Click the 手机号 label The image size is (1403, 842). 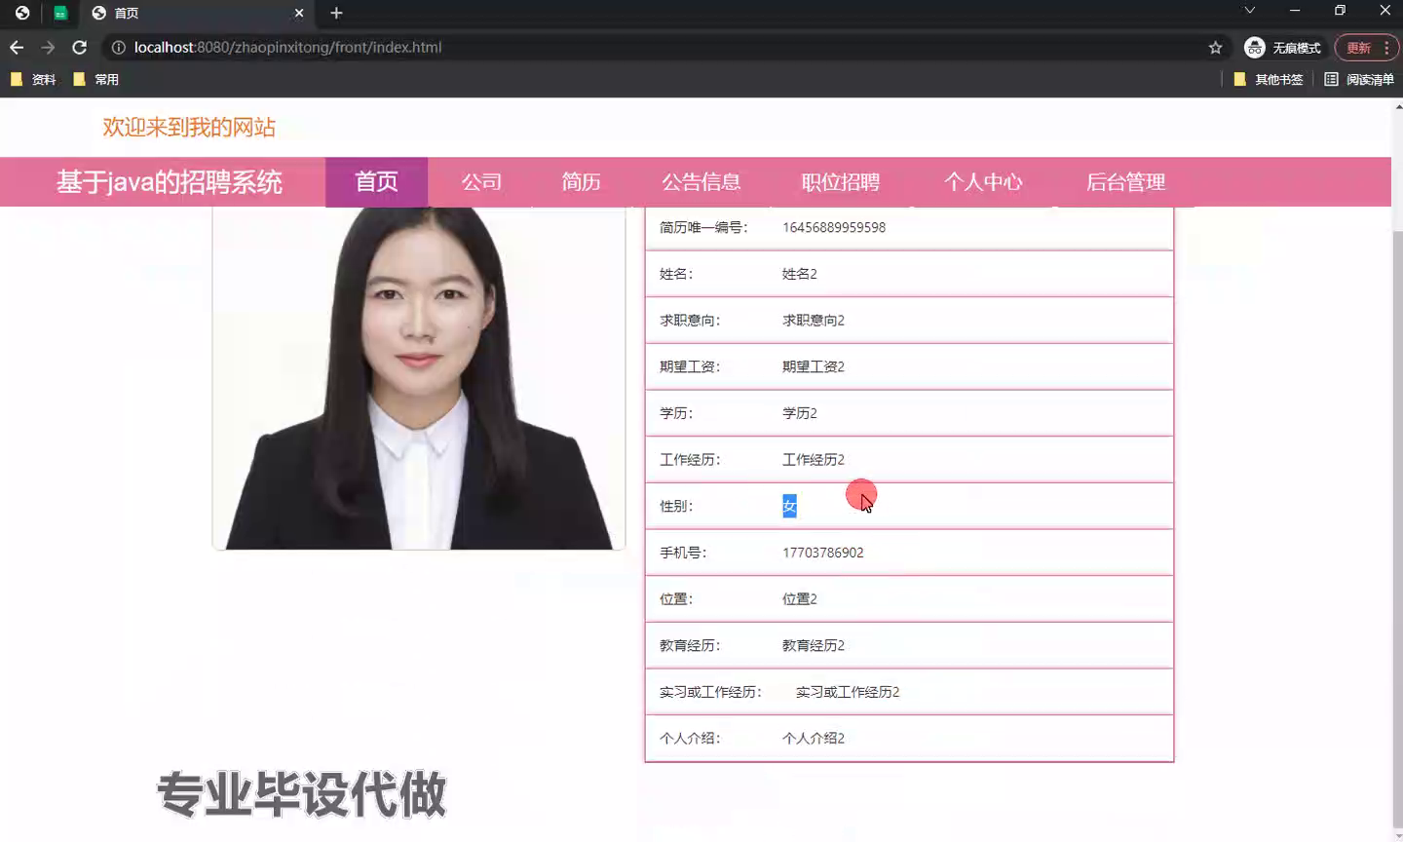coord(683,553)
